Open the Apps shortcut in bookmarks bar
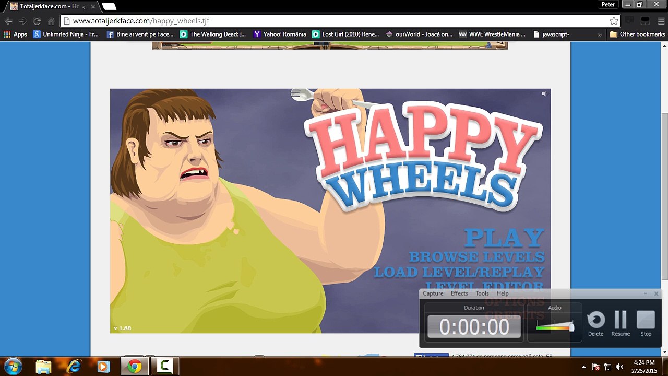This screenshot has width=668, height=376. [15, 34]
